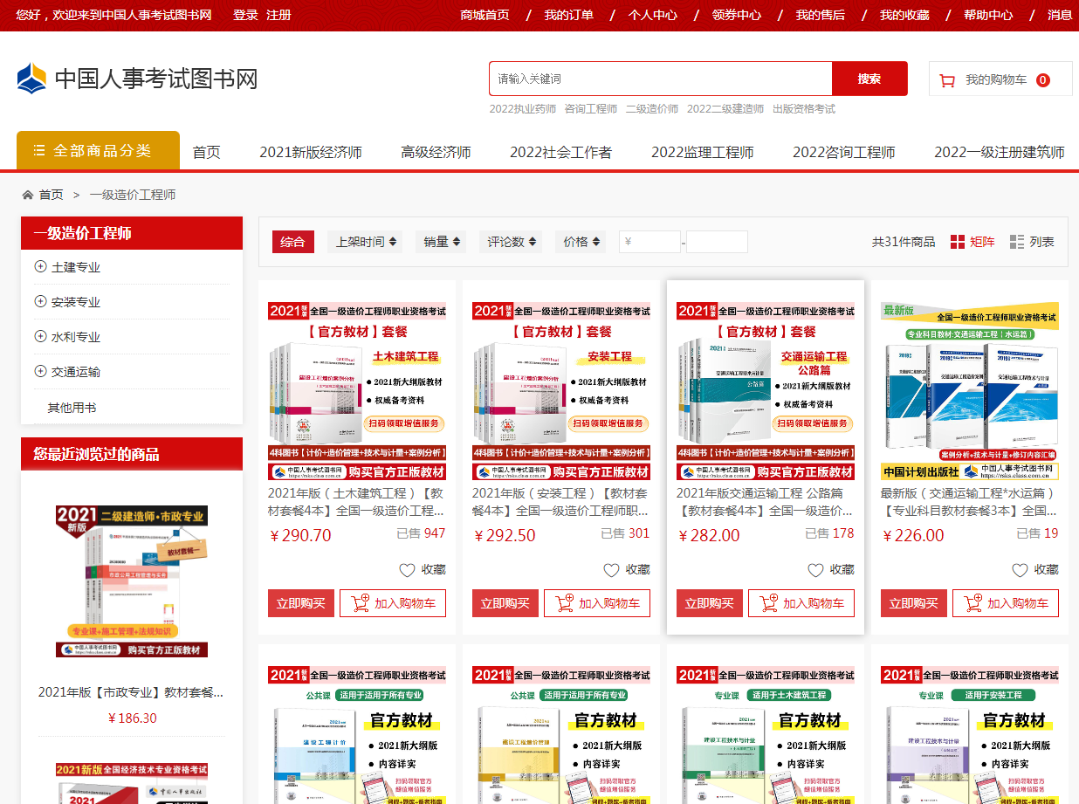Open the 2022监理工程师 navigation tab
1079x804 pixels.
point(702,152)
